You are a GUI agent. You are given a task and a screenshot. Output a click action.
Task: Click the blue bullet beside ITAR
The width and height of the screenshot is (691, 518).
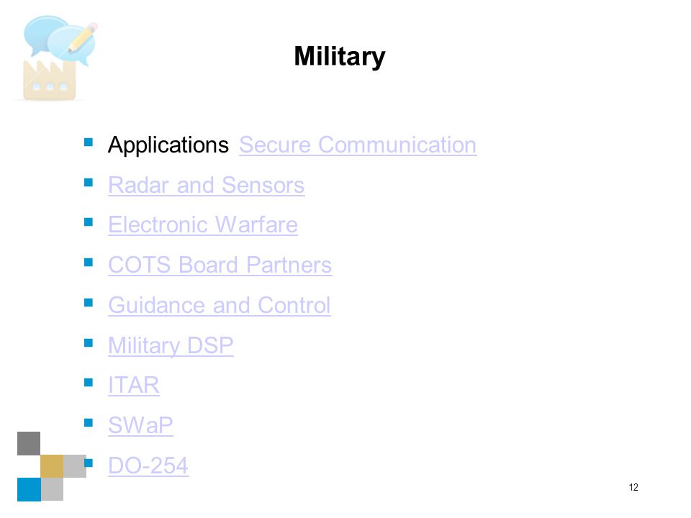[x=88, y=382]
